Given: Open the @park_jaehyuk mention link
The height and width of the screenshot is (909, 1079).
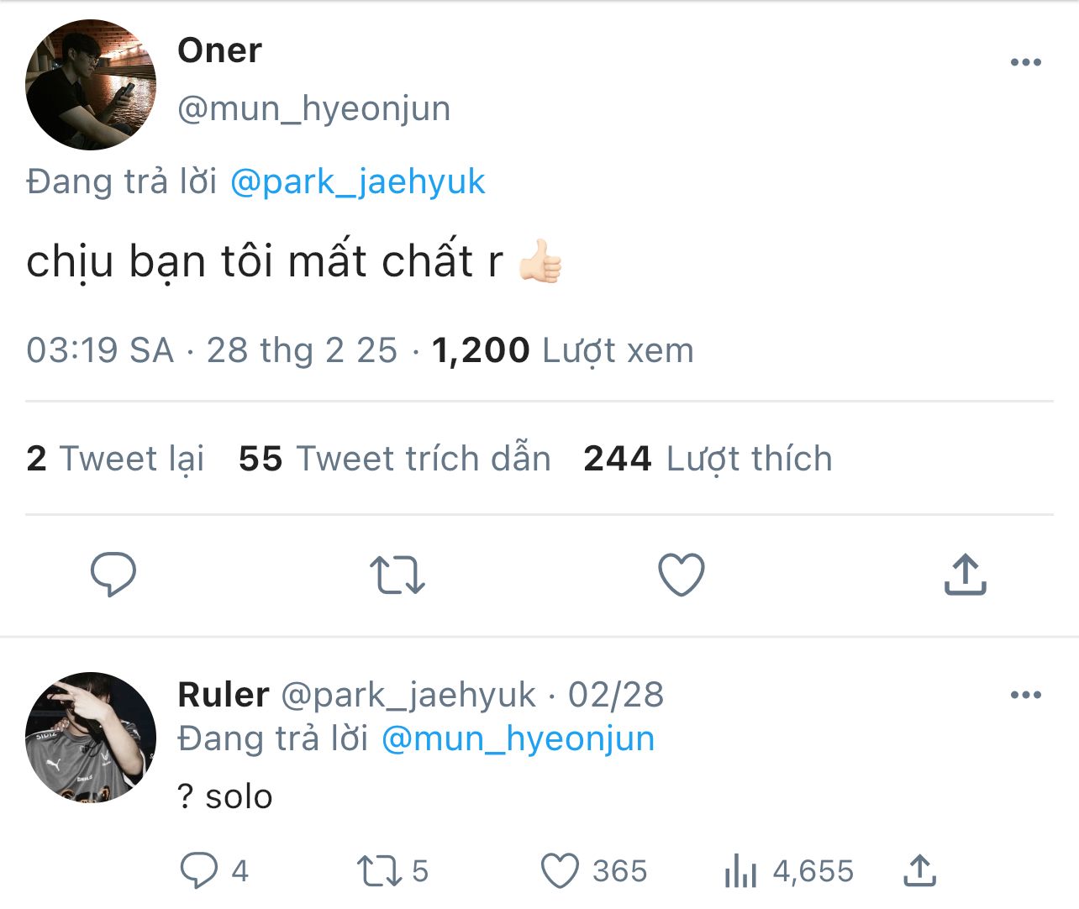Looking at the screenshot, I should (357, 181).
